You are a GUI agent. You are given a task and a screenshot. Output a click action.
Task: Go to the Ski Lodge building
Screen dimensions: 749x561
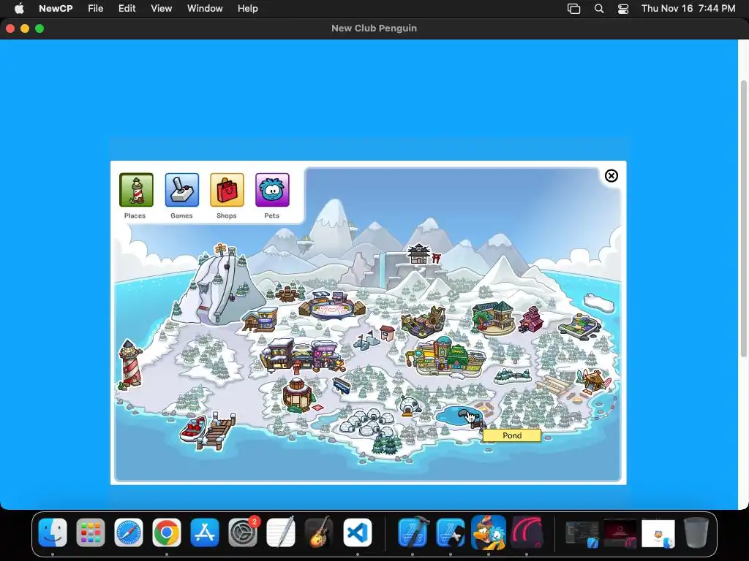pos(260,318)
